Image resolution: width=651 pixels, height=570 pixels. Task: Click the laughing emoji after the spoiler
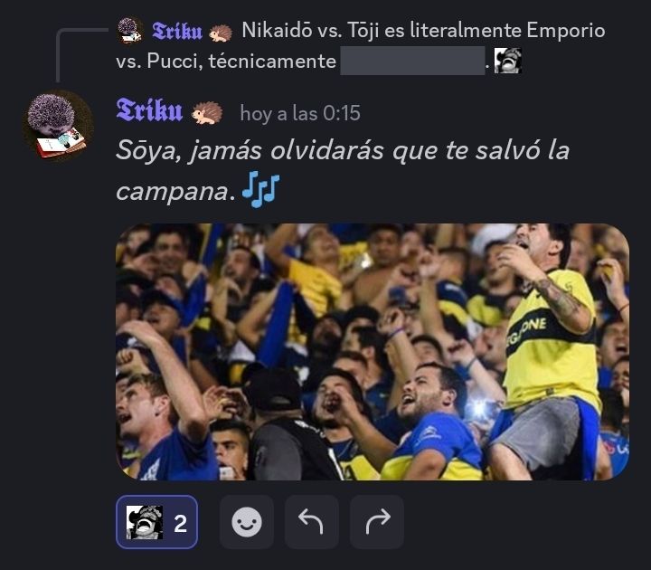click(508, 61)
